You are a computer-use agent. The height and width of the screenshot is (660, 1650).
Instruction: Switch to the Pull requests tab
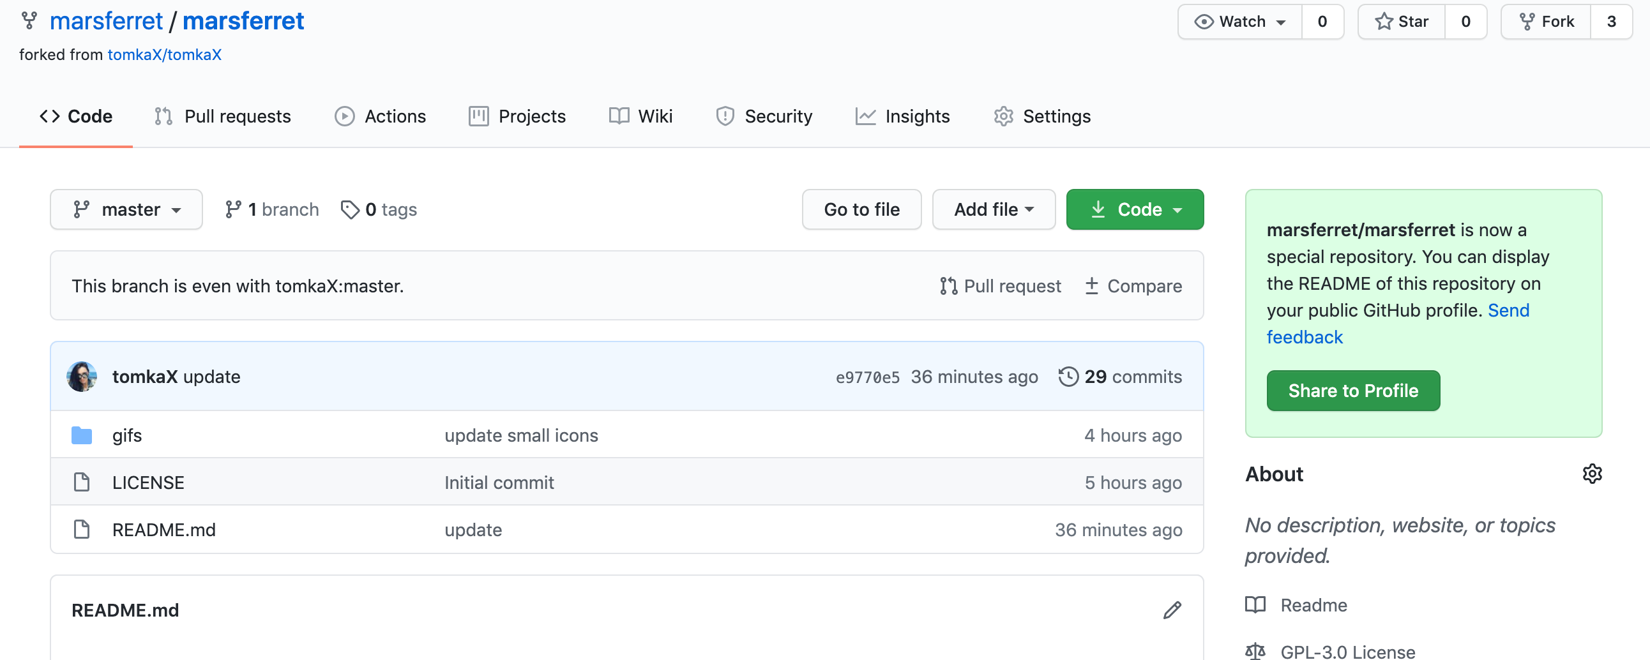(x=223, y=117)
